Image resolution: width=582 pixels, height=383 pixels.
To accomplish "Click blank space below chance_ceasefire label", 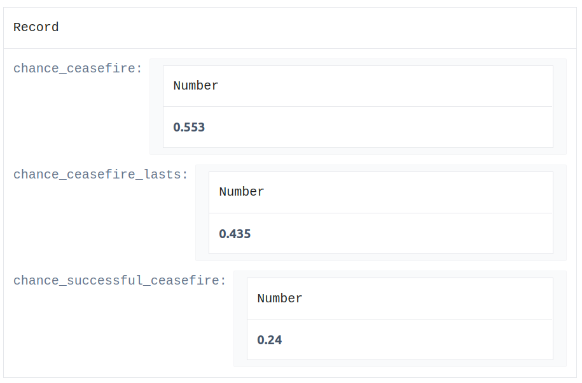I will point(78,115).
